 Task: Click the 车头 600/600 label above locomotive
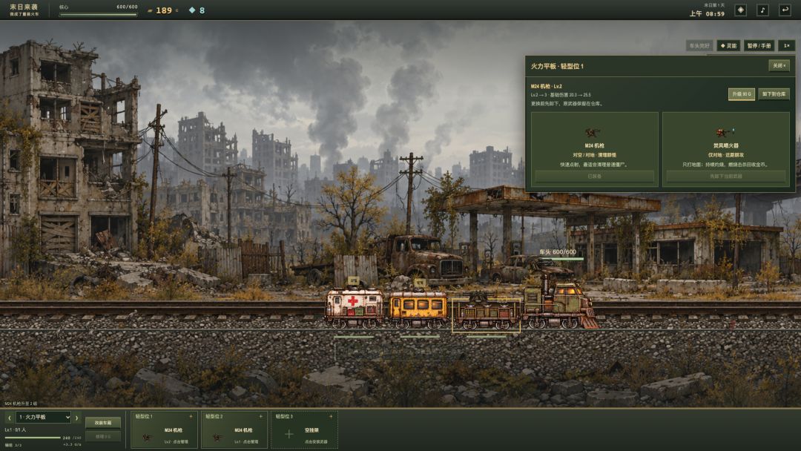coord(558,251)
